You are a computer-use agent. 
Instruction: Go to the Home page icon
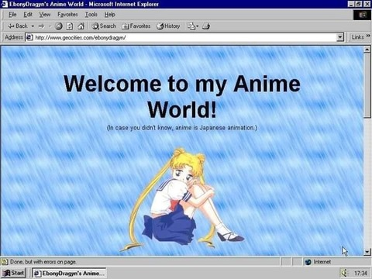[x=81, y=26]
